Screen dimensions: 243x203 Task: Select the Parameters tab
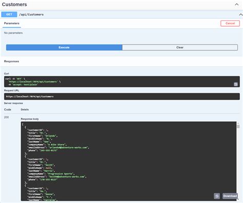tap(12, 24)
